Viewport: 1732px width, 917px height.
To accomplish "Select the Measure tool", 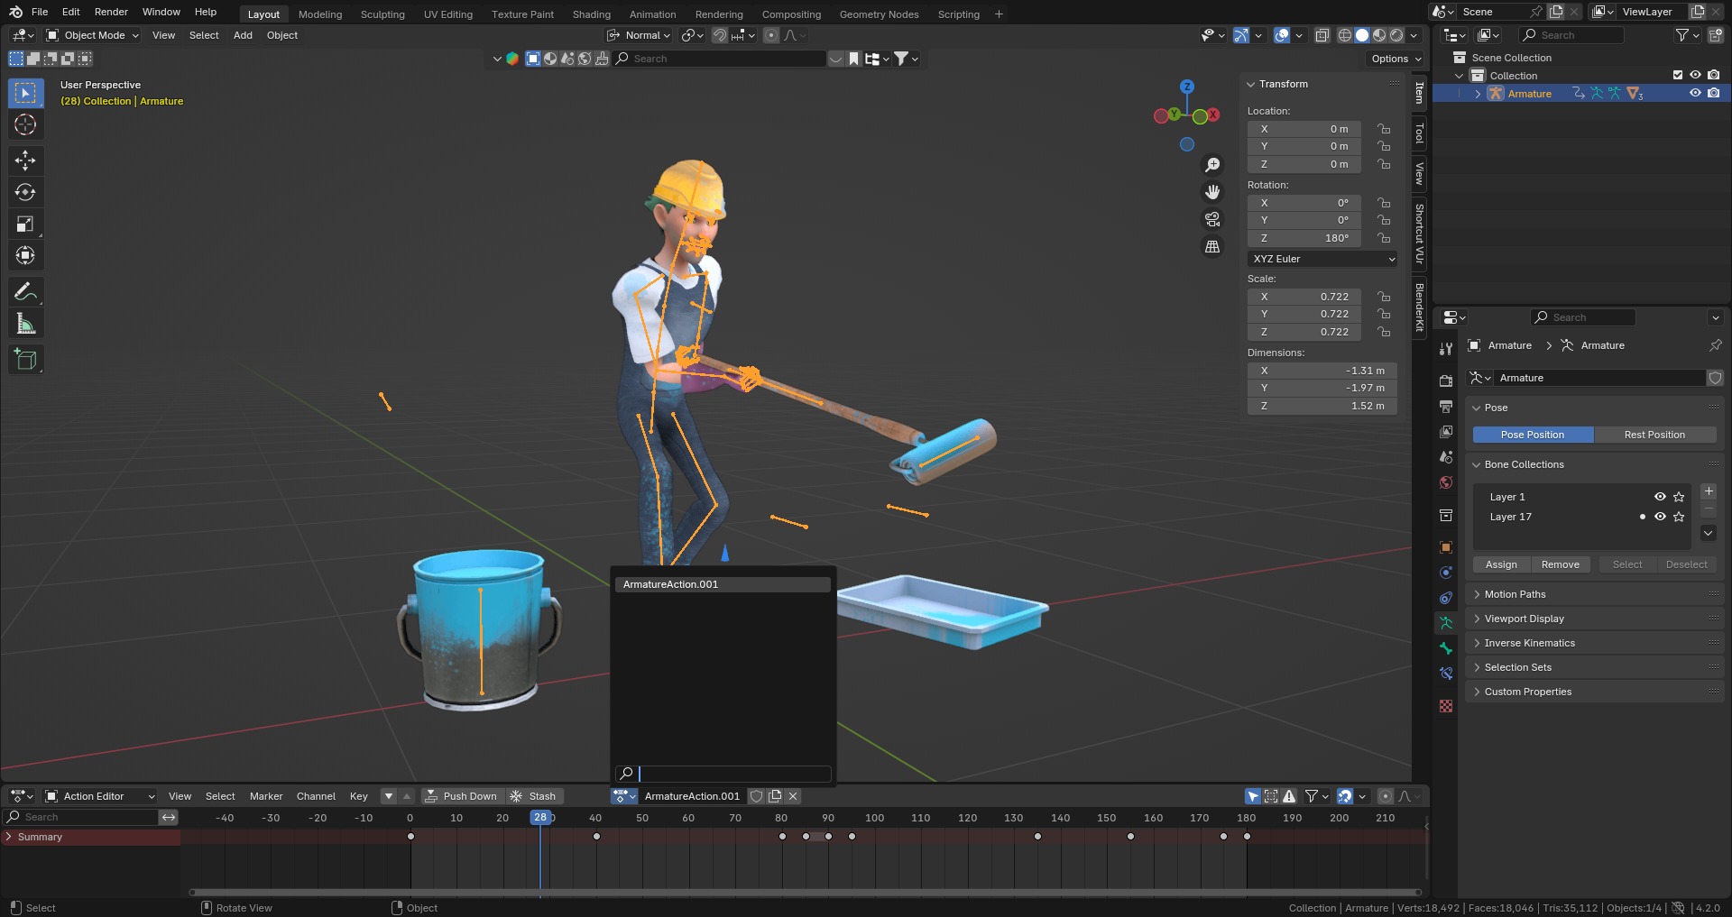I will click(x=25, y=323).
